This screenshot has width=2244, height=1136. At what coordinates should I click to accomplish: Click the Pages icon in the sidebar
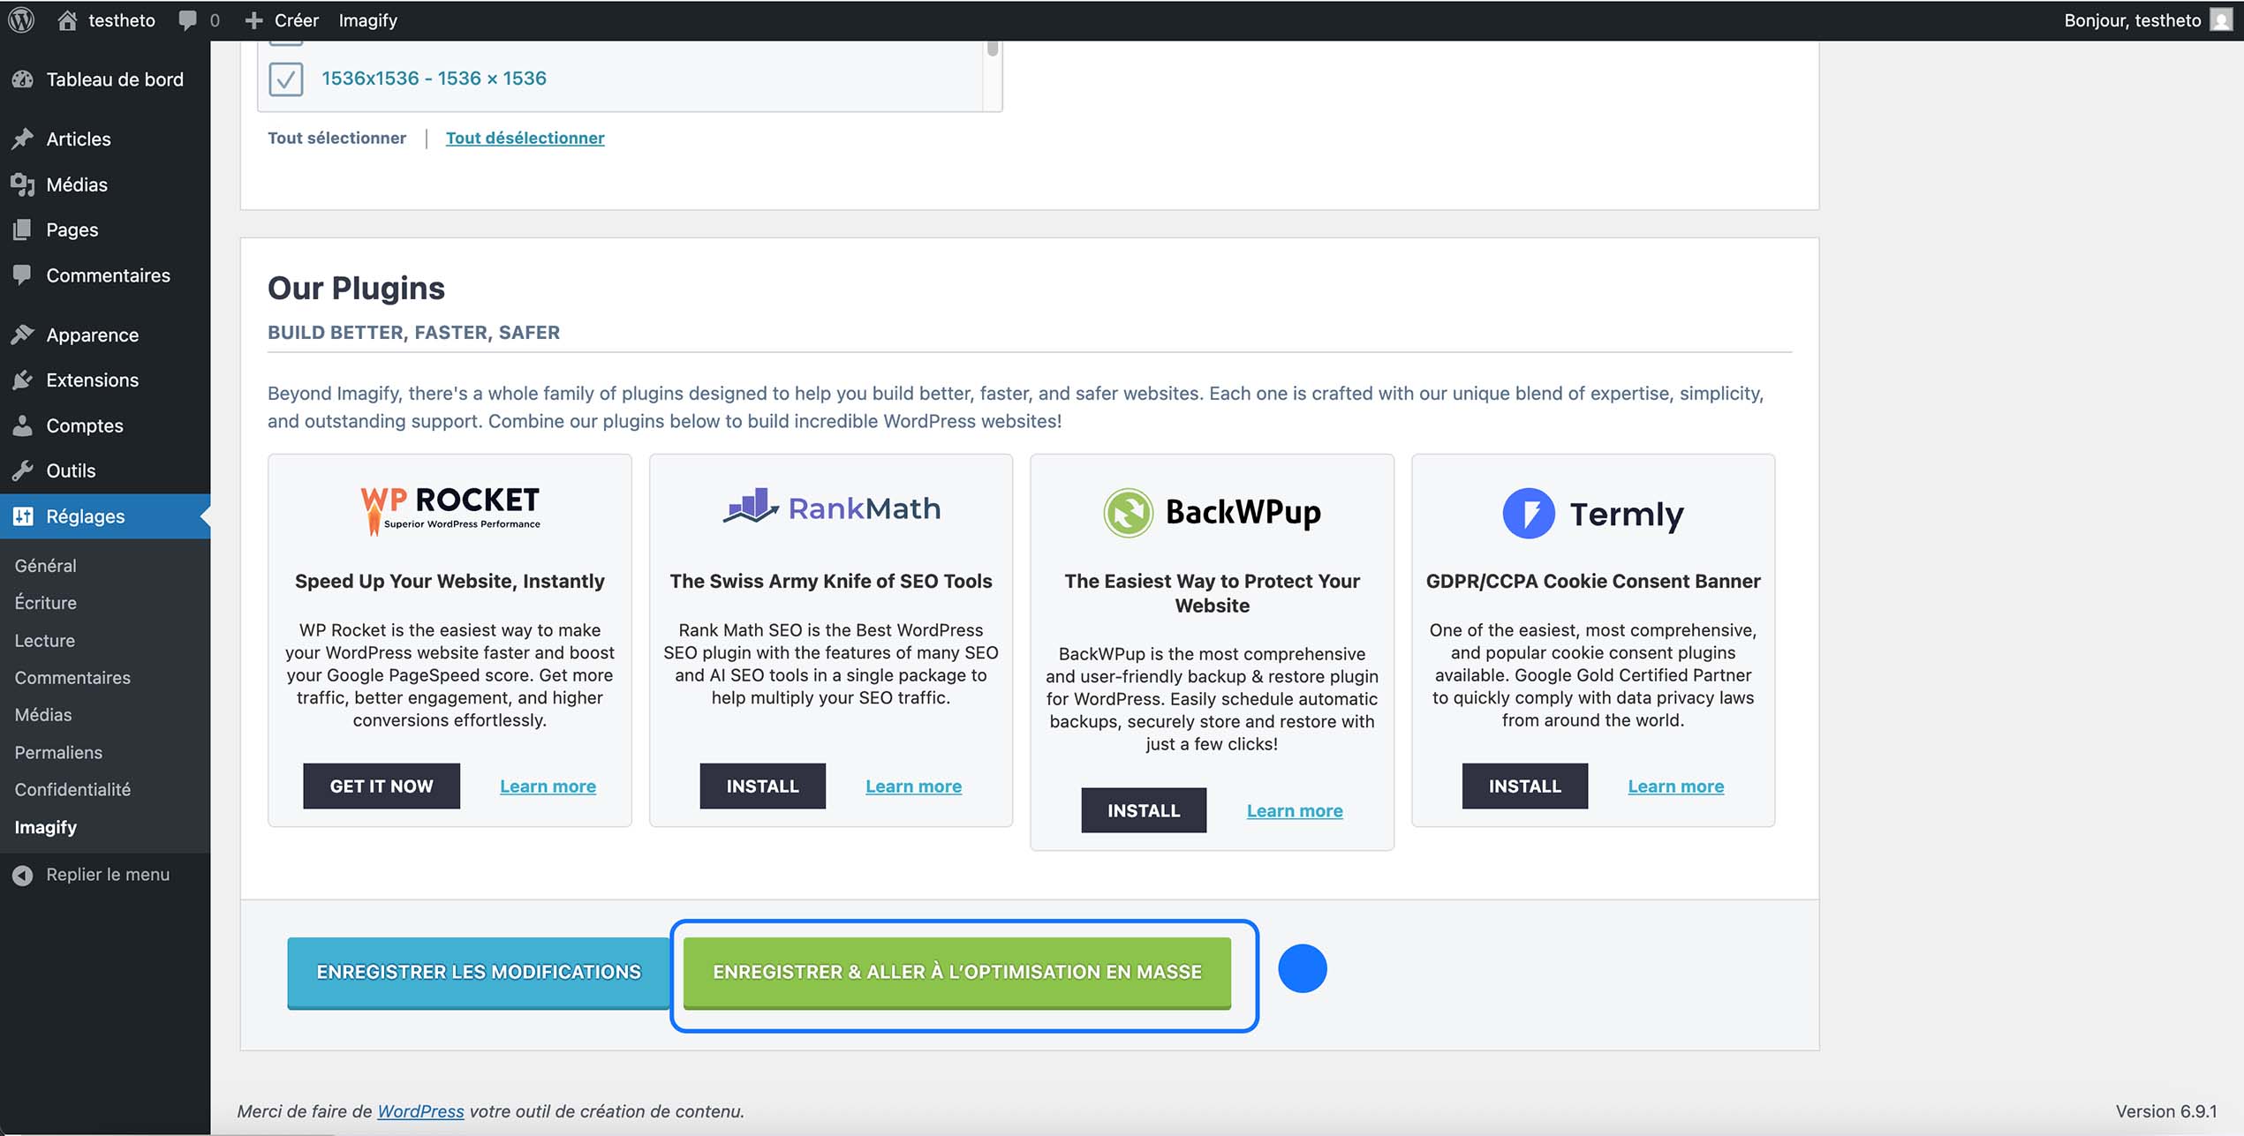tap(24, 229)
